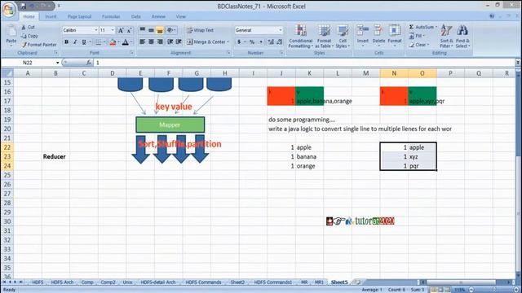
Task: Align text right
Action: pyautogui.click(x=160, y=42)
